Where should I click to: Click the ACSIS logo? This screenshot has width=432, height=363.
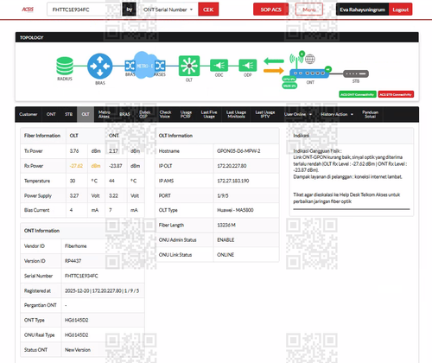coord(28,10)
